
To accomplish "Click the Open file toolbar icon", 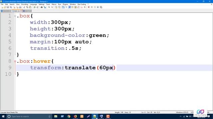I will coord(5,7).
